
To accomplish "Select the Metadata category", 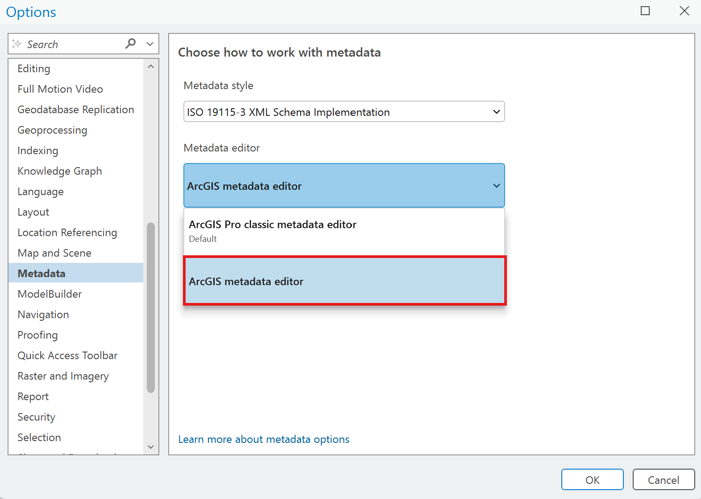I will (76, 273).
